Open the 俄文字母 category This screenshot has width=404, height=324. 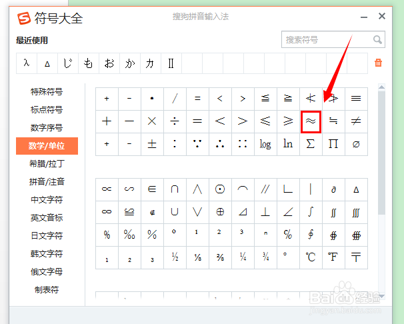click(x=47, y=272)
